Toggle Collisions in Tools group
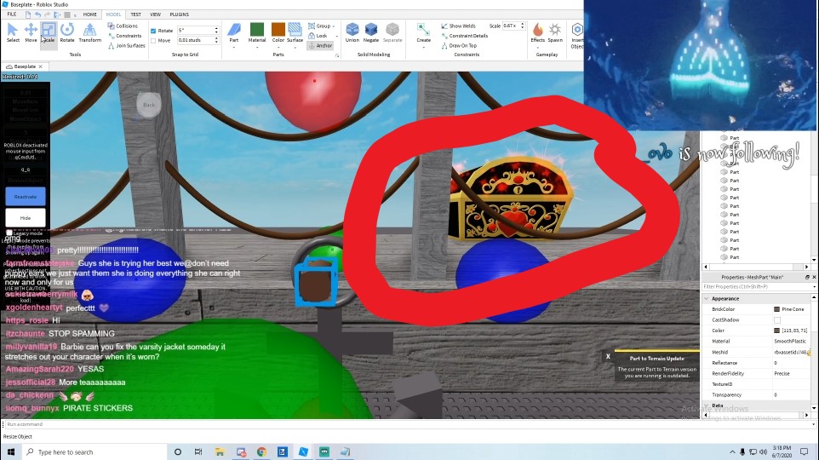The image size is (819, 460). tap(123, 26)
